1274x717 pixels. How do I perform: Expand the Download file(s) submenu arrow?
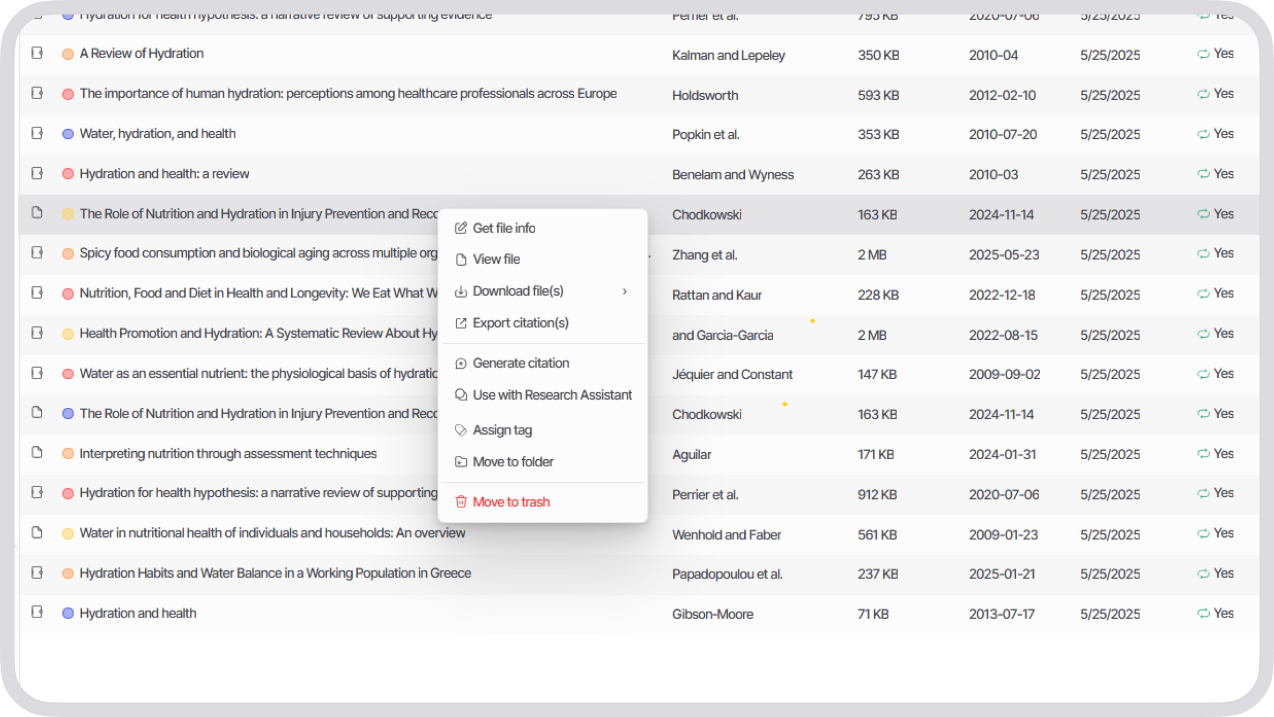coord(625,292)
